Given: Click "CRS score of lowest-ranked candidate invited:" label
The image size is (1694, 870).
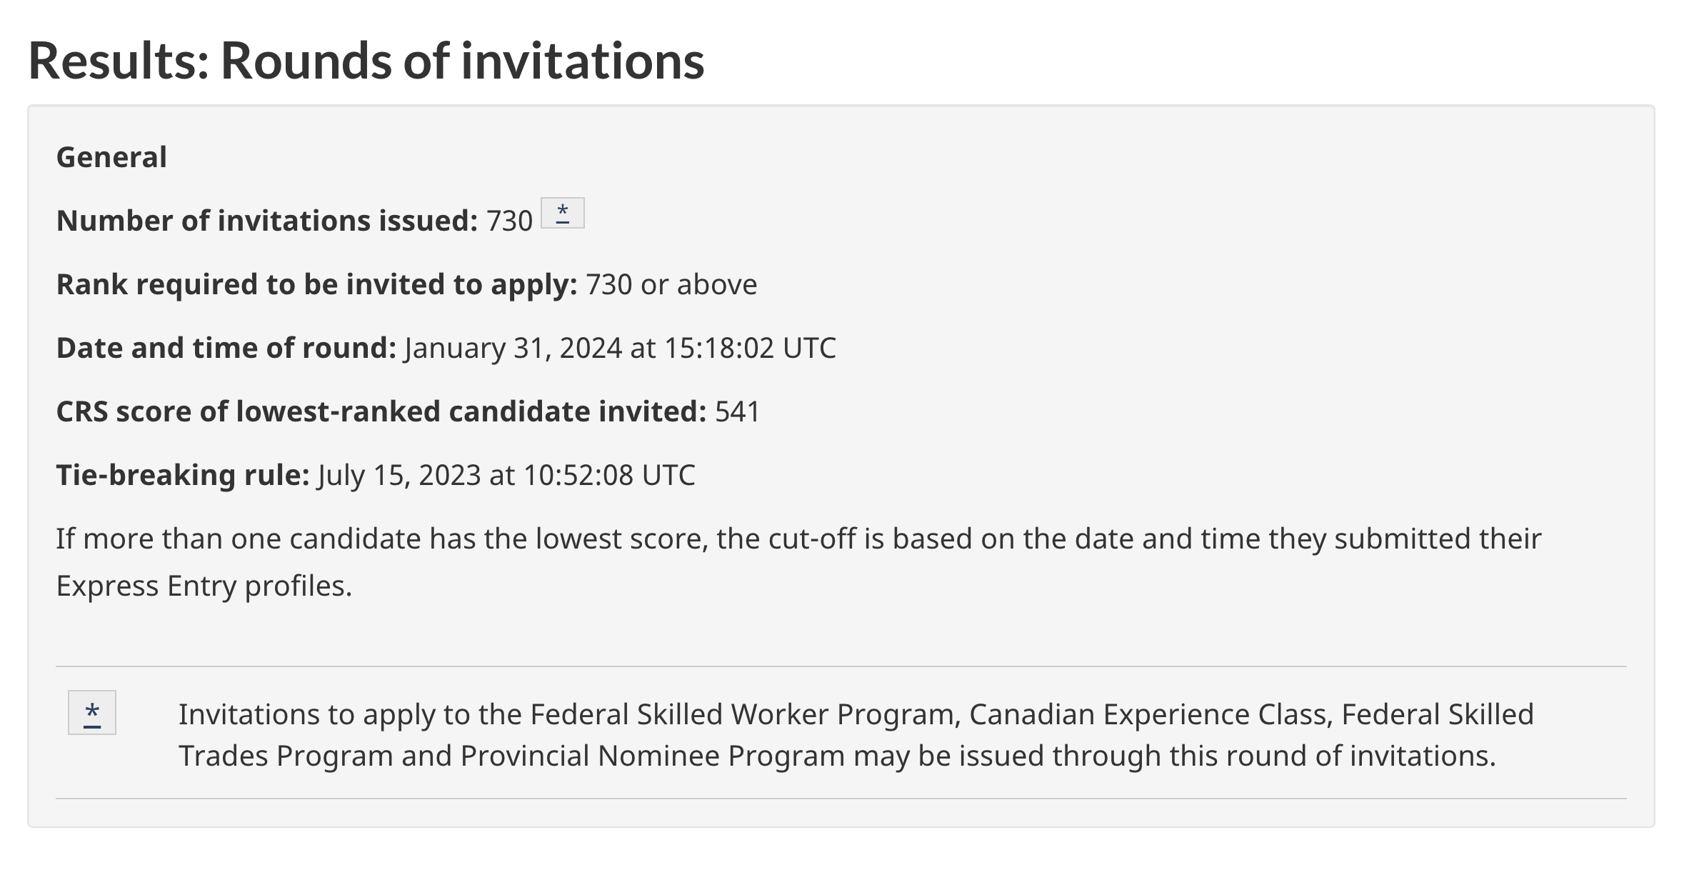Looking at the screenshot, I should 381,411.
